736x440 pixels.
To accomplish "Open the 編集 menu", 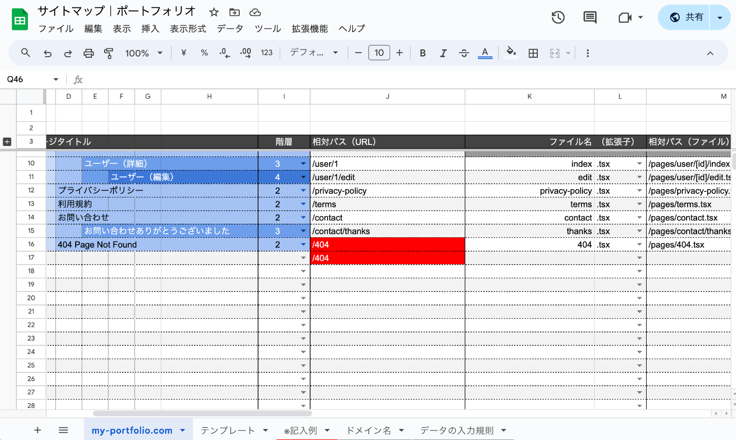I will 93,29.
